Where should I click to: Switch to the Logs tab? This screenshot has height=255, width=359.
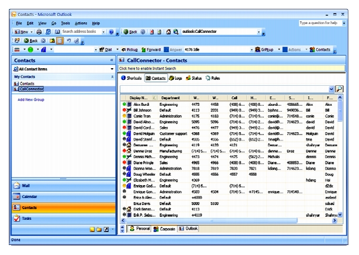pos(176,78)
